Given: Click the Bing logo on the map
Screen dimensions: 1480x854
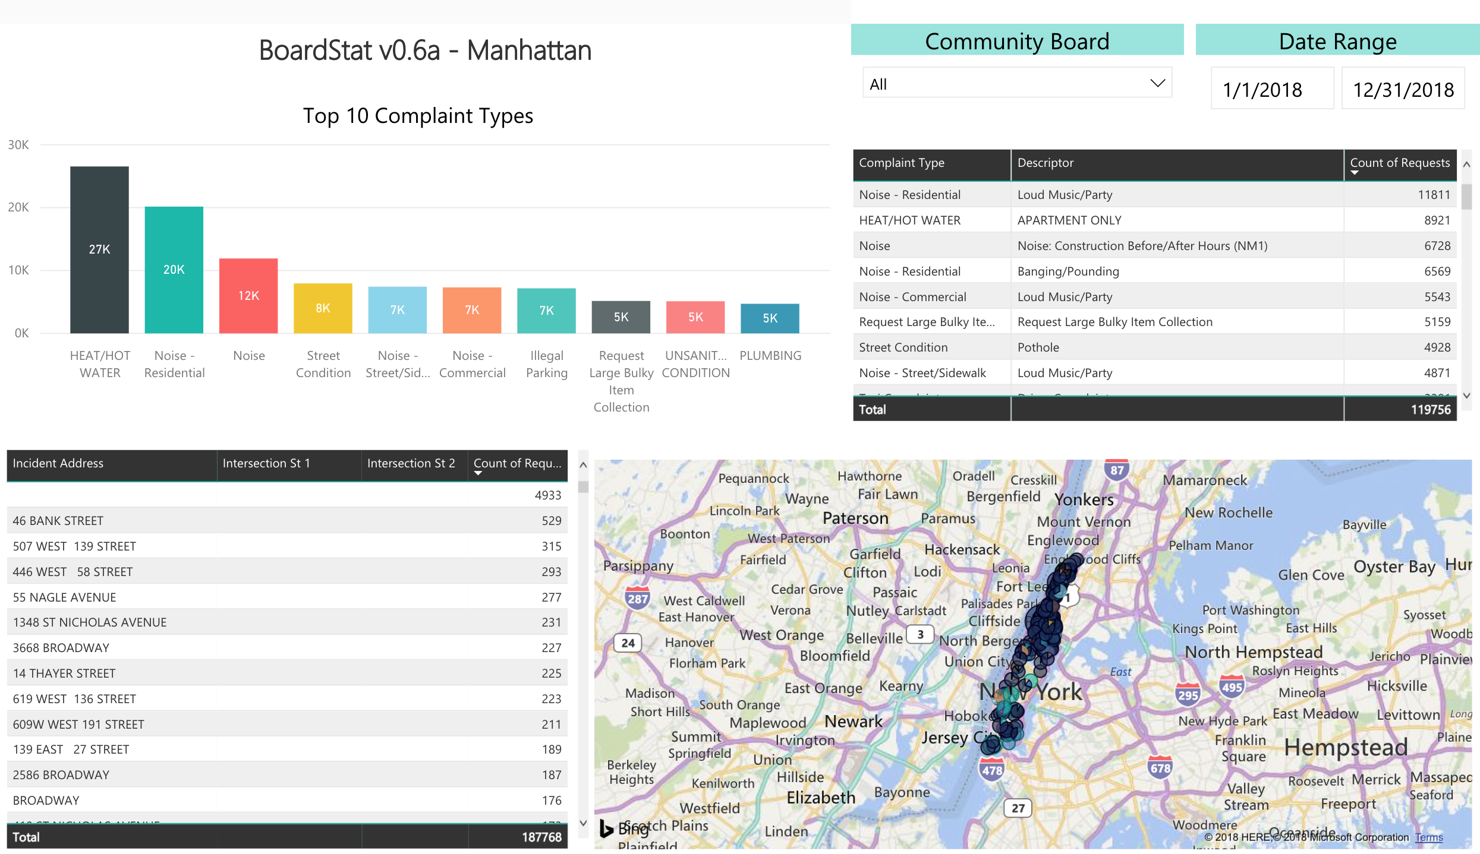Looking at the screenshot, I should pyautogui.click(x=607, y=828).
